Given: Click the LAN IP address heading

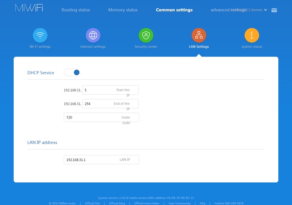Looking at the screenshot, I should pos(42,143).
